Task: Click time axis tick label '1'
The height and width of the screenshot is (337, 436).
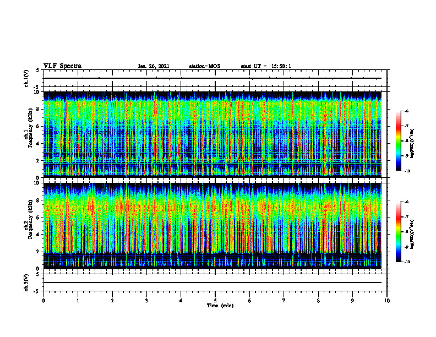Action: pos(78,301)
